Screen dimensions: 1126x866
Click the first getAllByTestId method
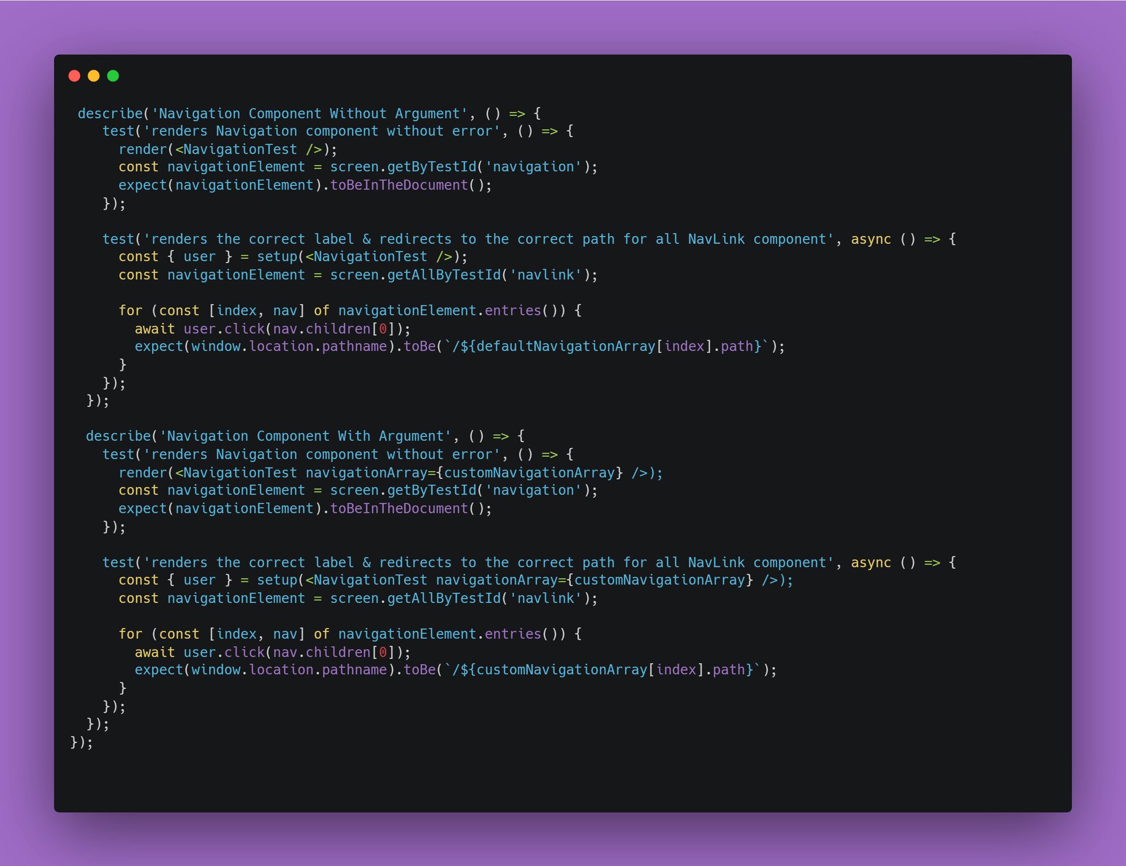[443, 275]
